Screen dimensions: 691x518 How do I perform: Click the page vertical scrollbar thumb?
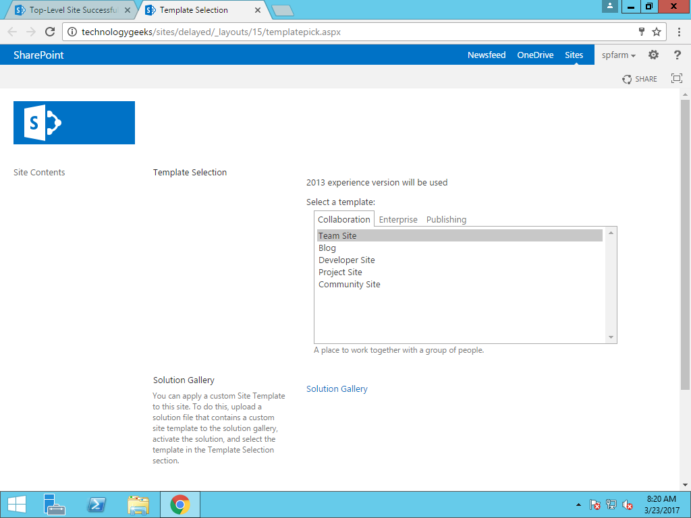(x=685, y=245)
